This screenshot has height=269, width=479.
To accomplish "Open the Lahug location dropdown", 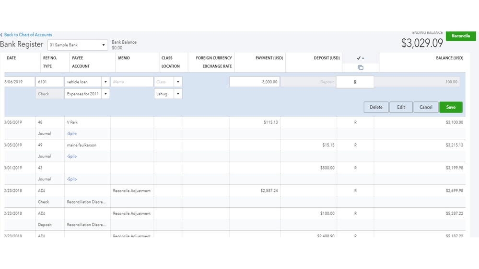I will (x=178, y=94).
